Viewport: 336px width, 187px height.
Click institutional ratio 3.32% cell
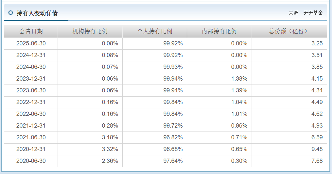110,149
